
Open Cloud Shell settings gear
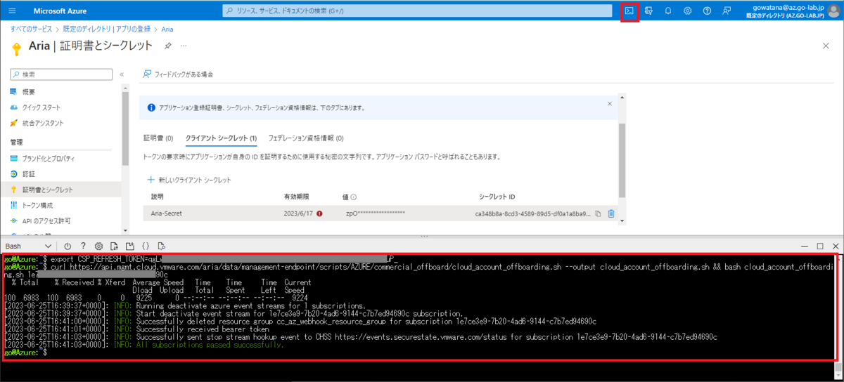(x=98, y=246)
